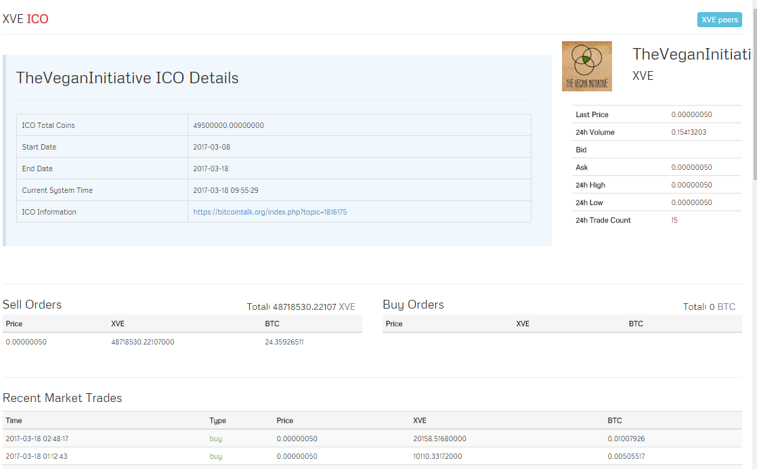Click the buy type of 02:48:17 trade
This screenshot has height=469, width=757.
(x=216, y=439)
